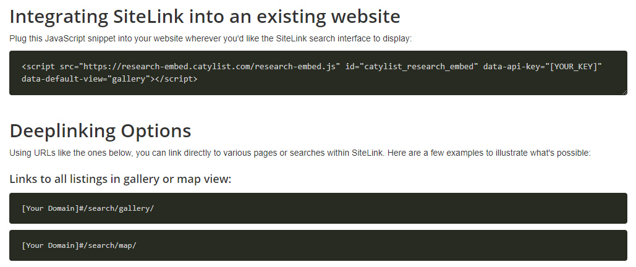Click the research-embed.js URL in the snippet
This screenshot has height=267, width=636.
tap(210, 67)
